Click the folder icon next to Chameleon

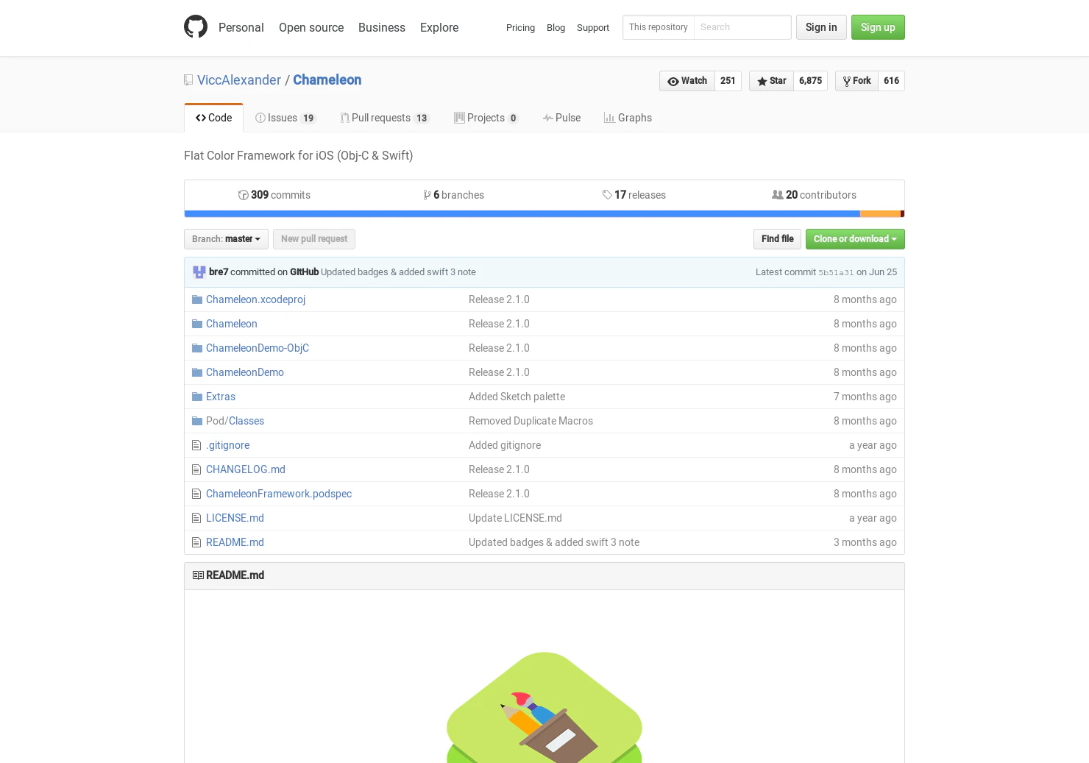click(x=196, y=324)
